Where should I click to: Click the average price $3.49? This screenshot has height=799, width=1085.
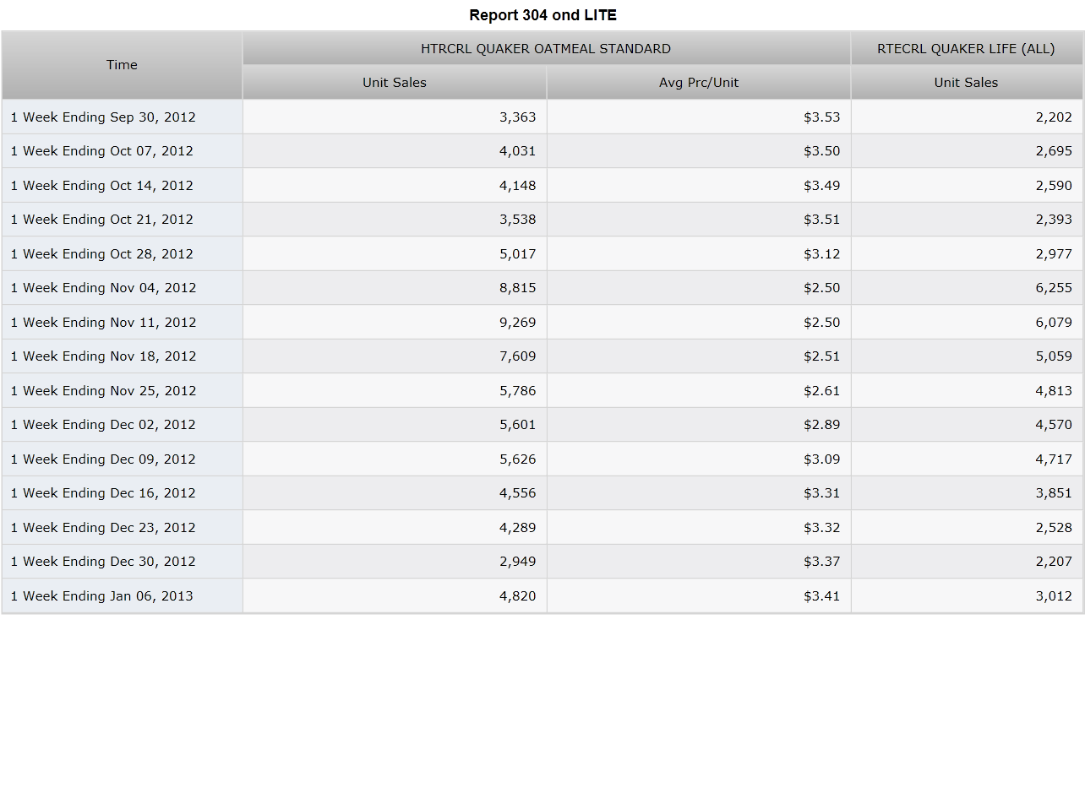click(822, 186)
